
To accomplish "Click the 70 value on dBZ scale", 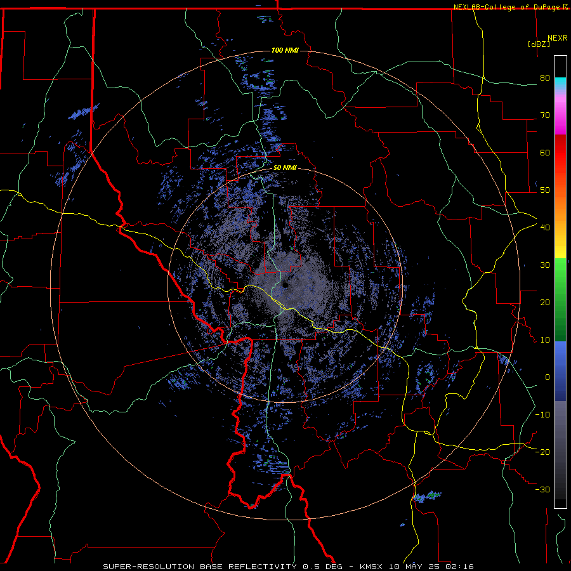I will click(545, 115).
